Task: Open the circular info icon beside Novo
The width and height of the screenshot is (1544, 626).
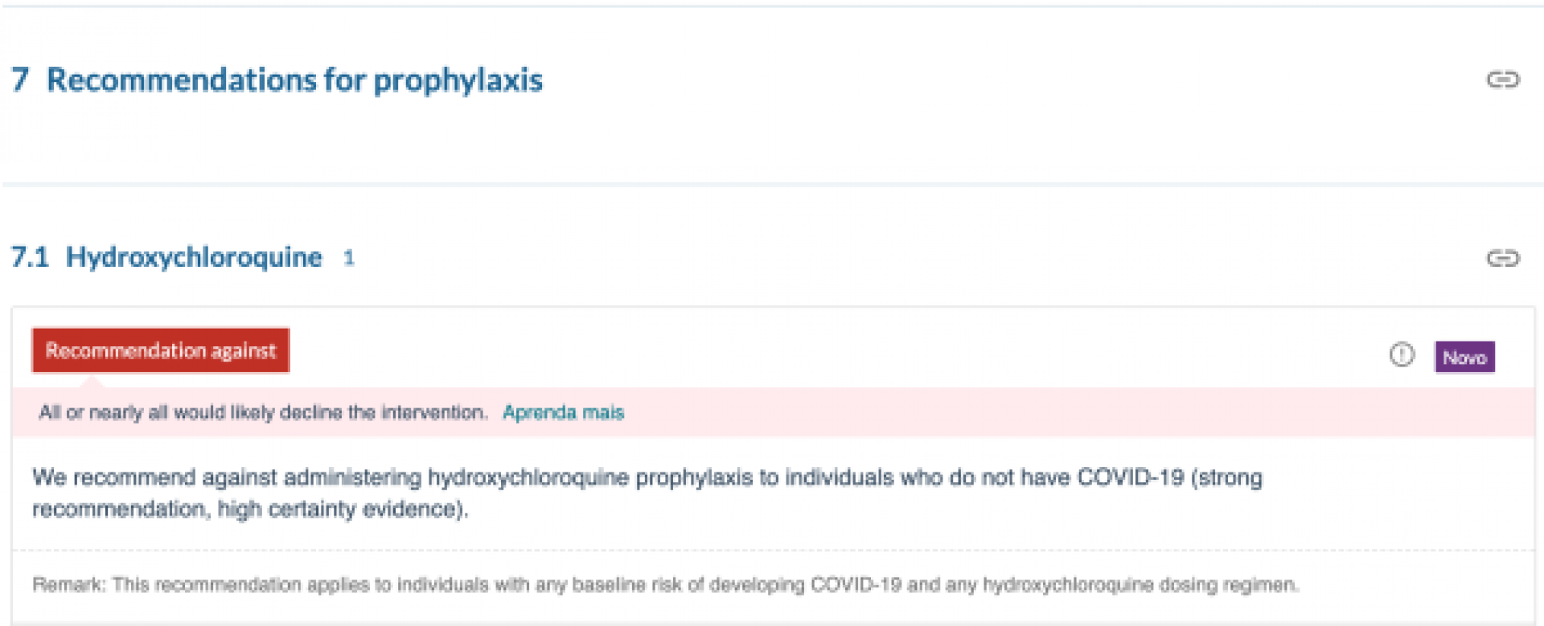Action: (x=1402, y=354)
